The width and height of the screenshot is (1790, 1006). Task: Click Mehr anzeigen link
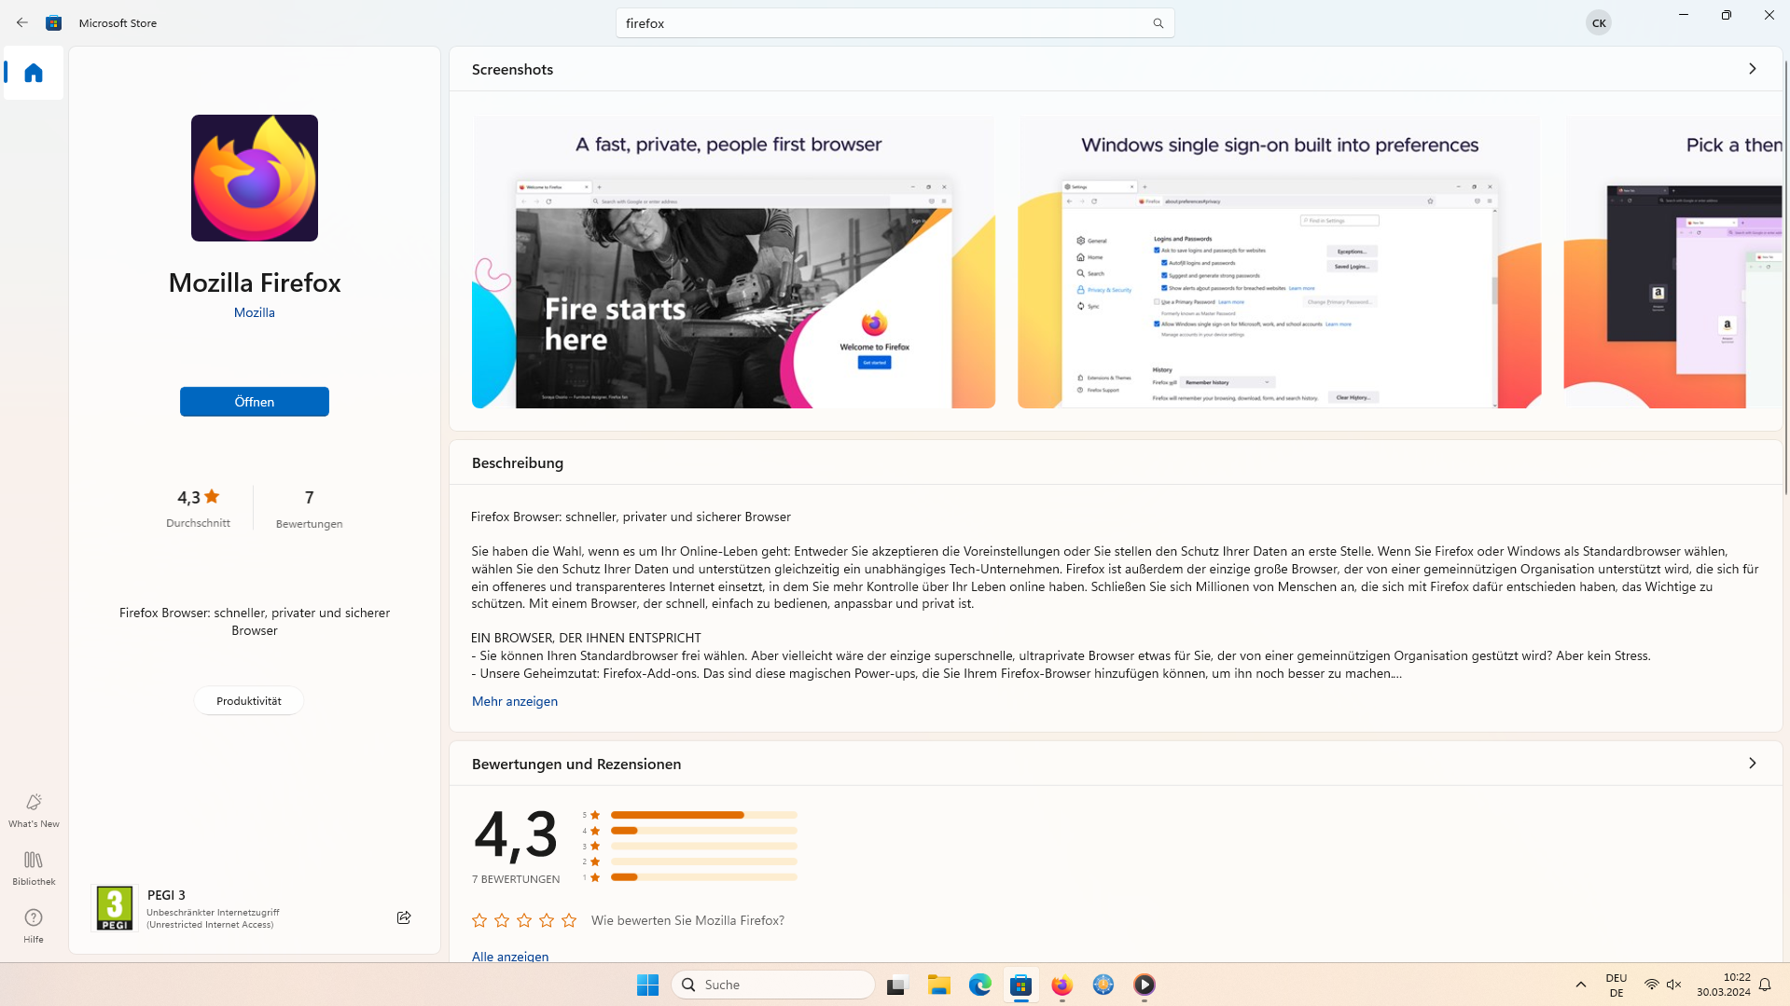click(515, 701)
